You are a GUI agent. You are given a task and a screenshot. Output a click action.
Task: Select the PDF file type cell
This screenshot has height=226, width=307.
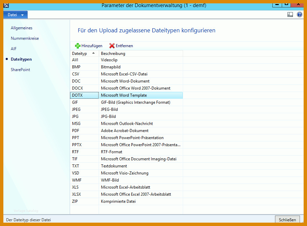click(84, 131)
